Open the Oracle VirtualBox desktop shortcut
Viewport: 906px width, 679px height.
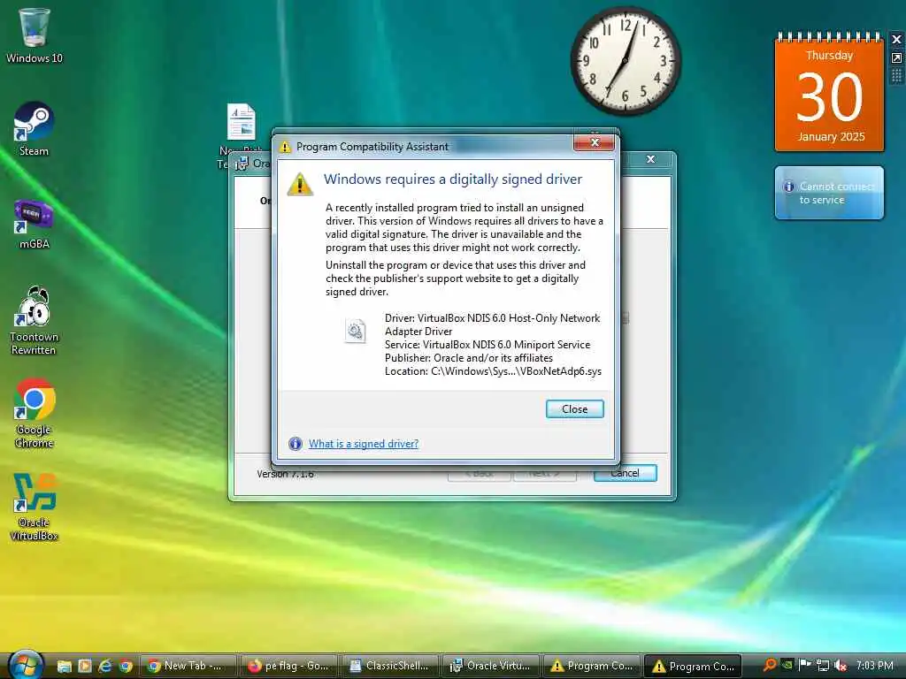35,507
